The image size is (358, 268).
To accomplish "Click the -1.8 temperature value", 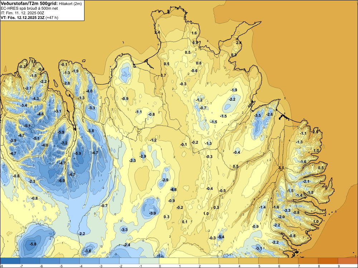I will click(276, 207).
